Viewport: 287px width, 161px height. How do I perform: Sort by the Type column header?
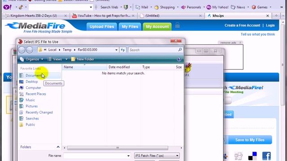[157, 67]
